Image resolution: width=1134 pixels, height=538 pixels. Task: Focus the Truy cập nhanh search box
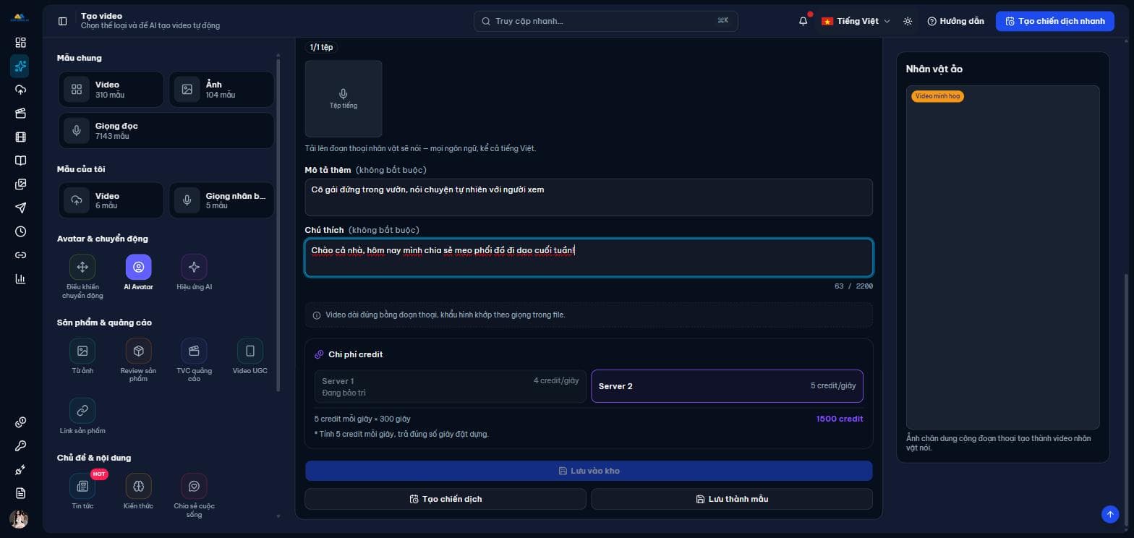point(606,21)
